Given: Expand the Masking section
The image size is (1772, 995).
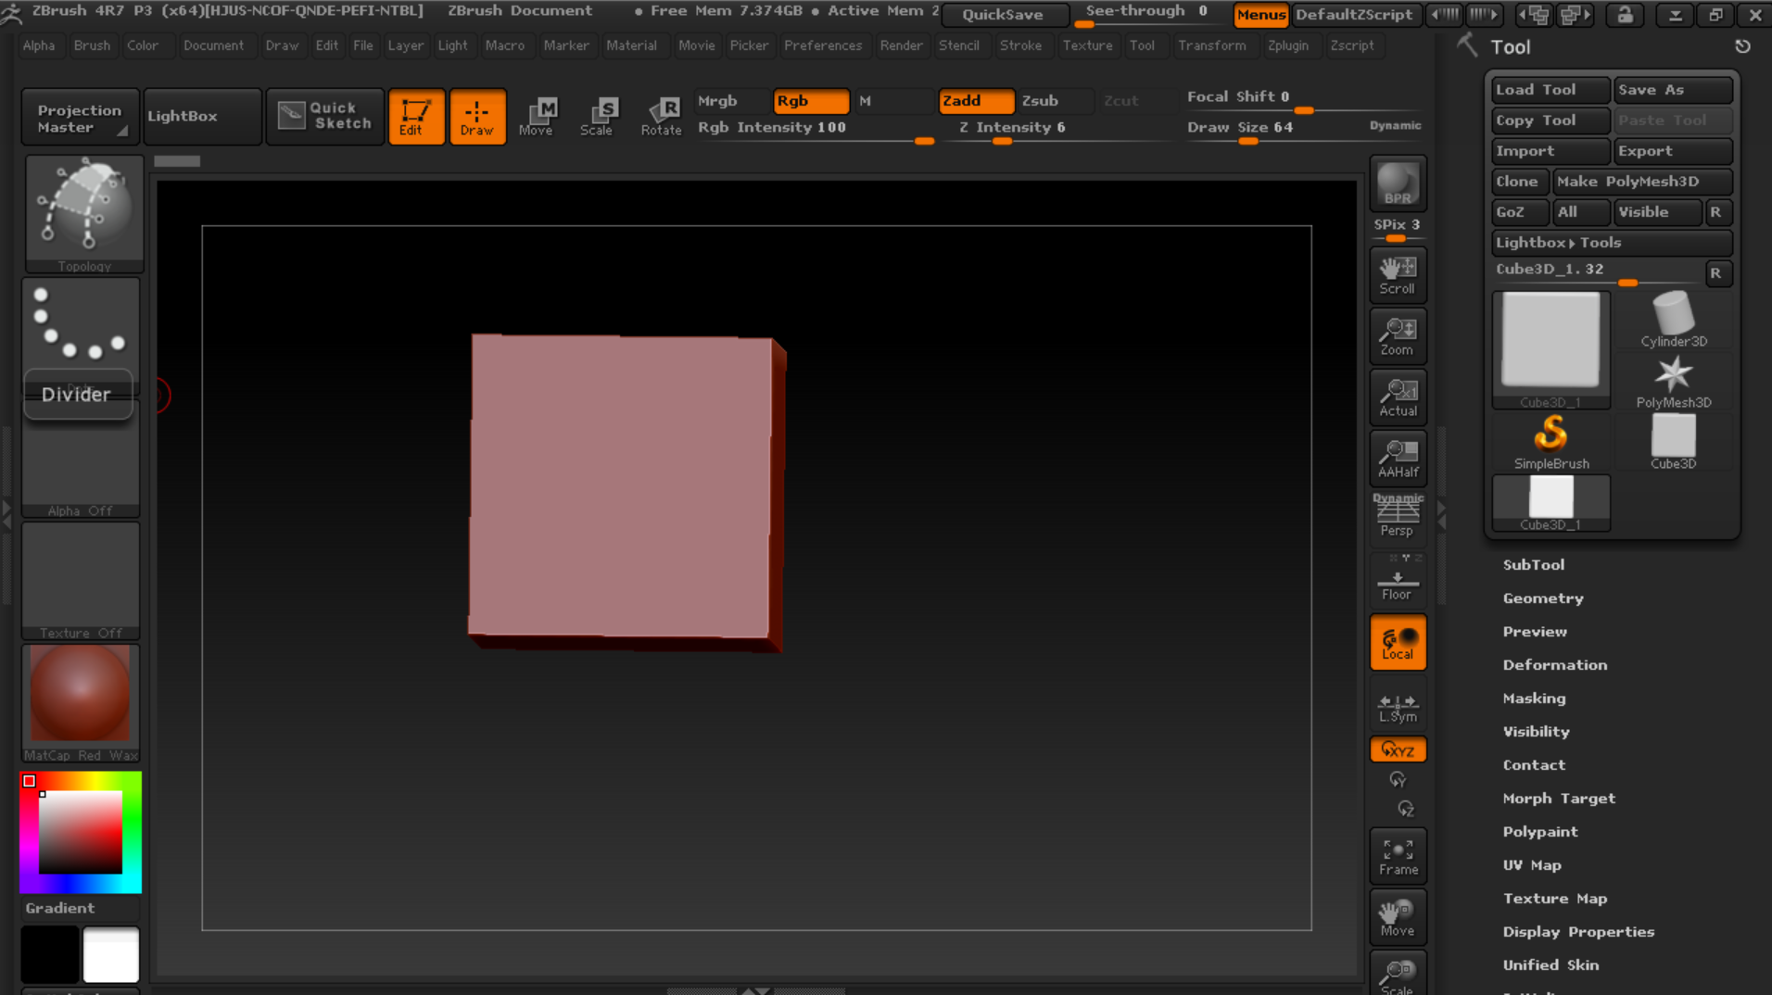Looking at the screenshot, I should coord(1535,699).
